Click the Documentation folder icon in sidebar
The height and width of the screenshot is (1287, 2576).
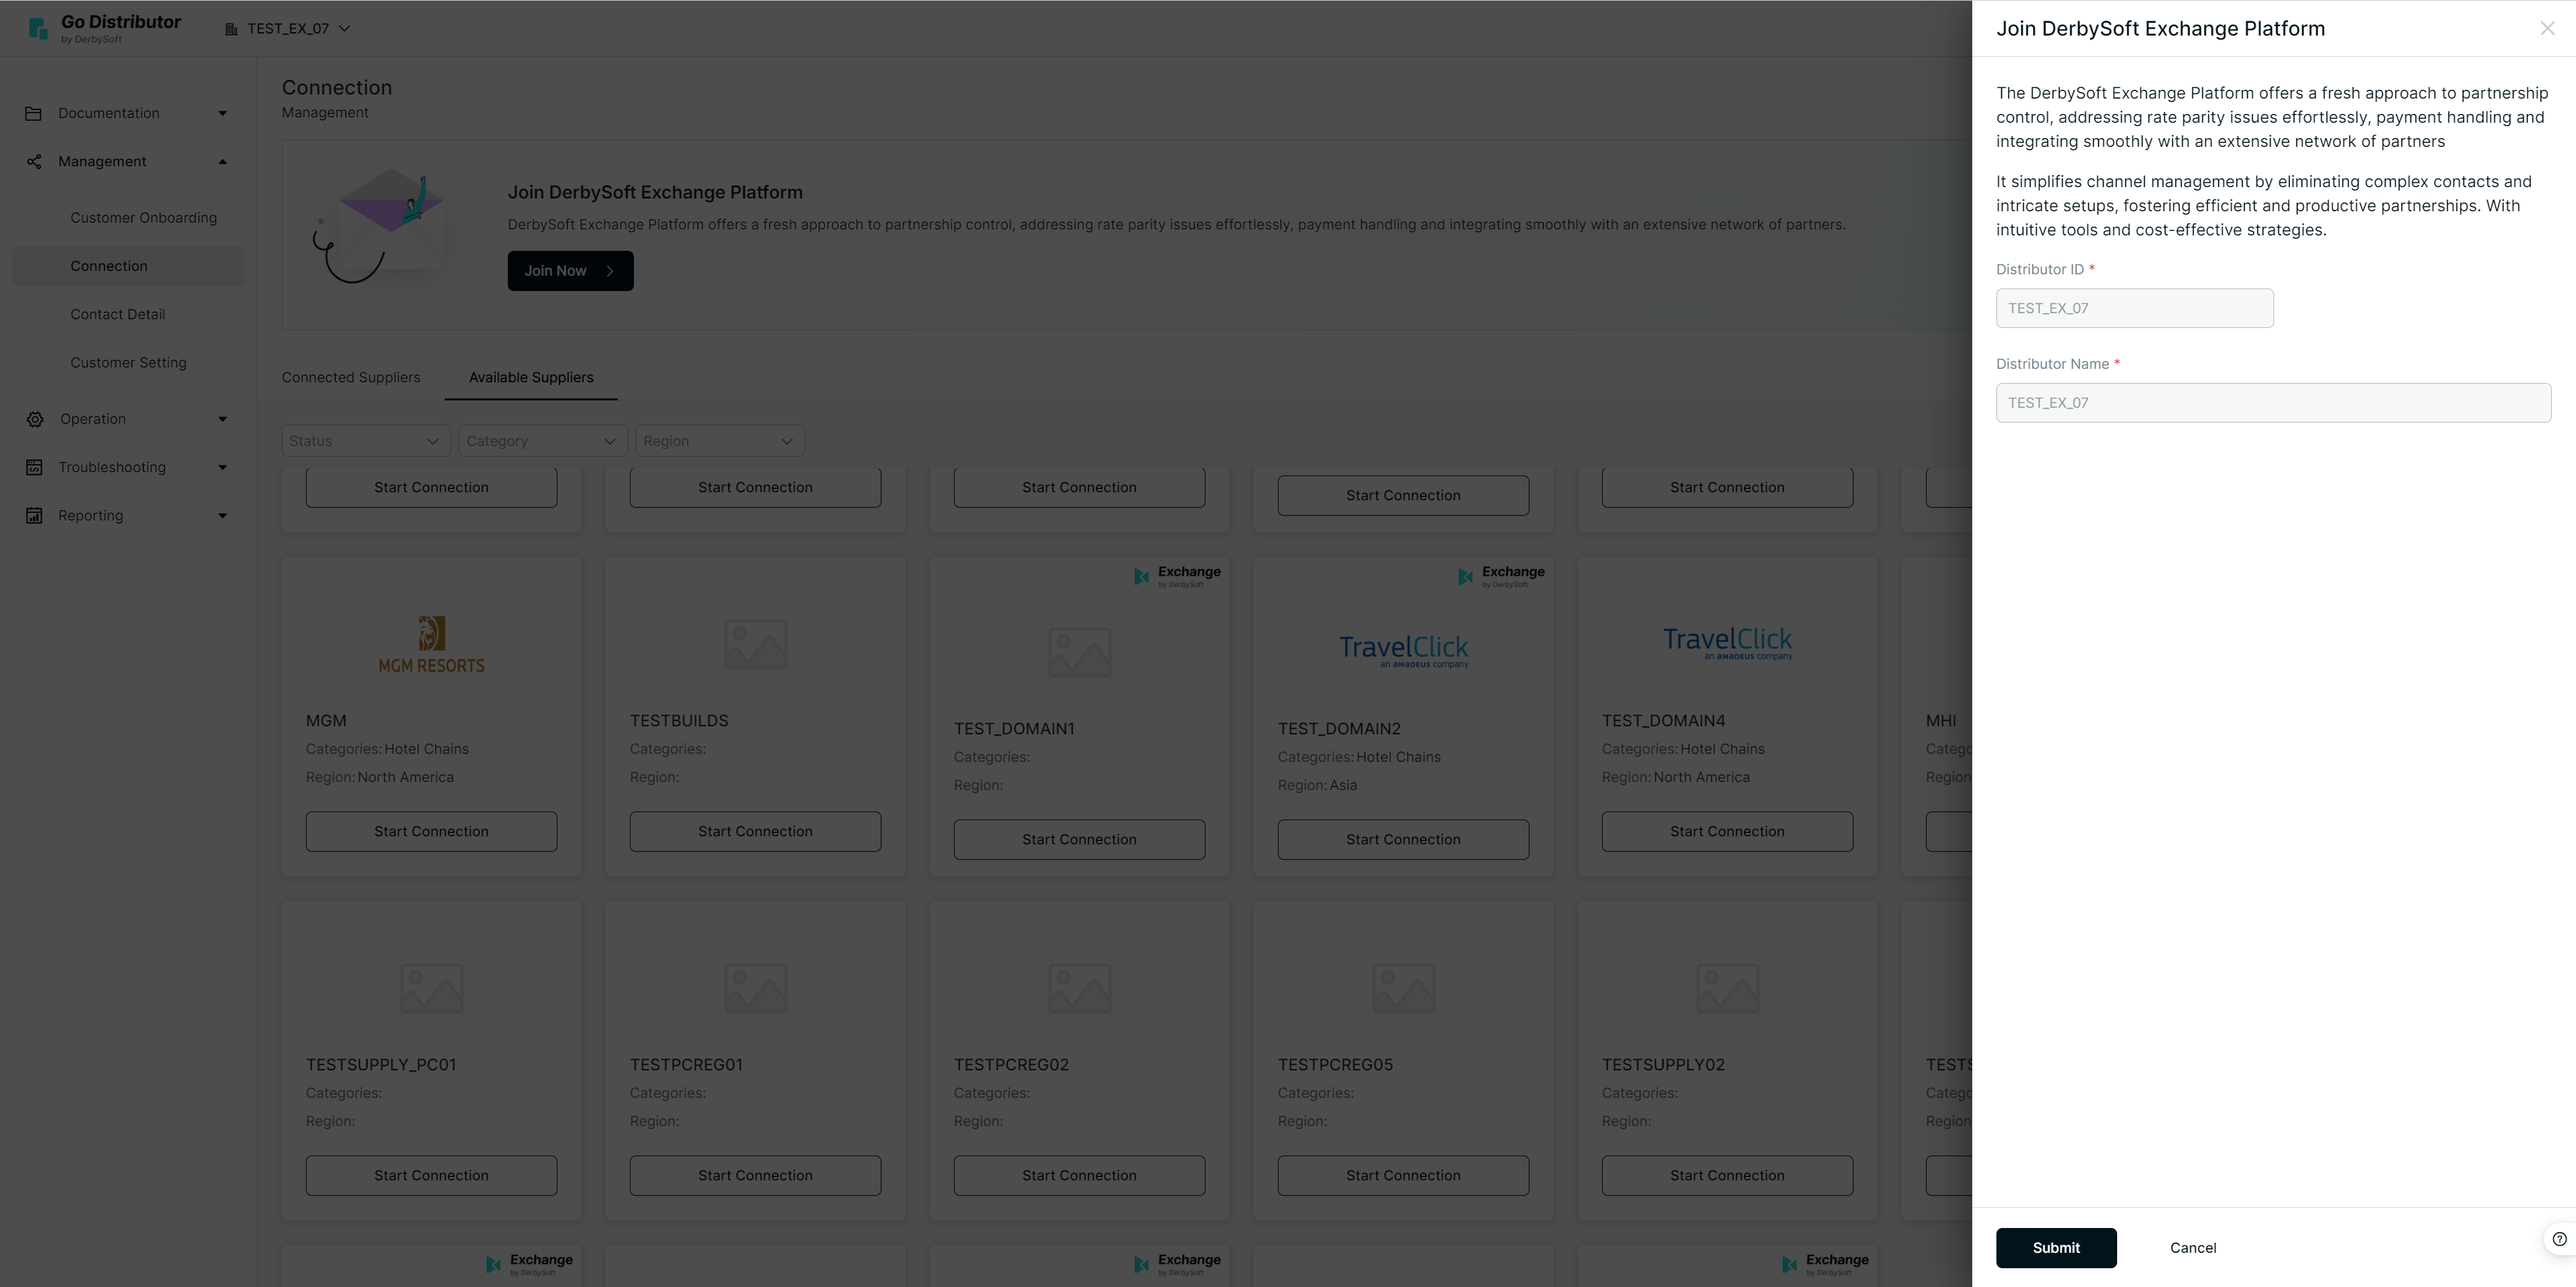click(33, 113)
